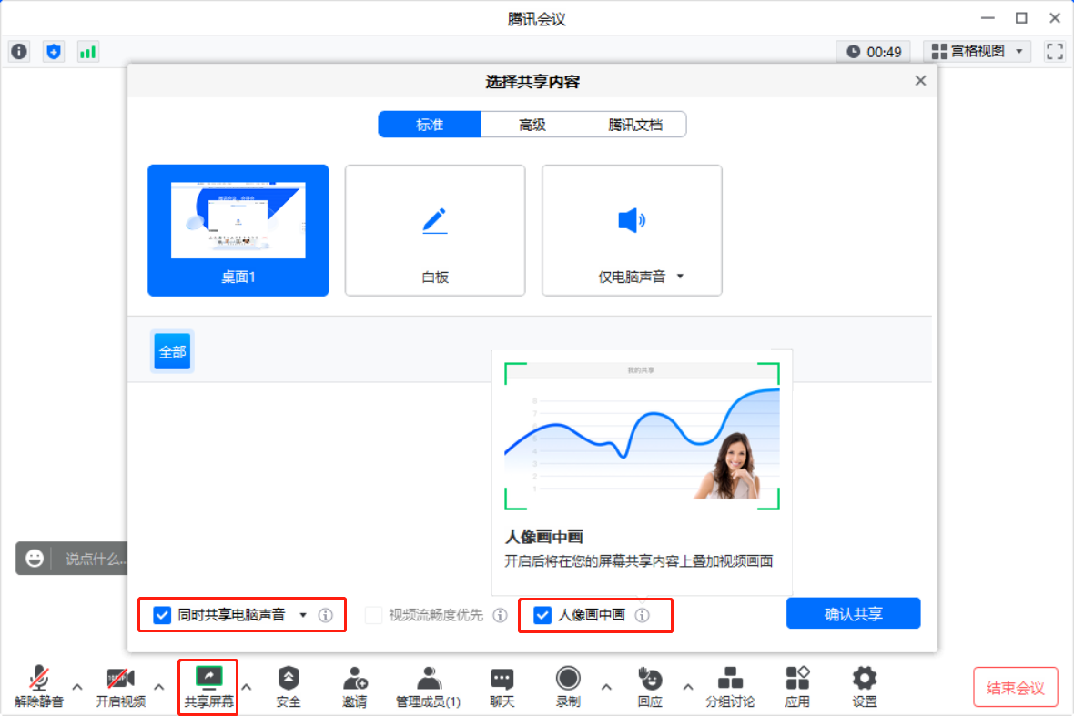Switch to the 高级 tab
Screen dimensions: 1074x716
pyautogui.click(x=532, y=125)
